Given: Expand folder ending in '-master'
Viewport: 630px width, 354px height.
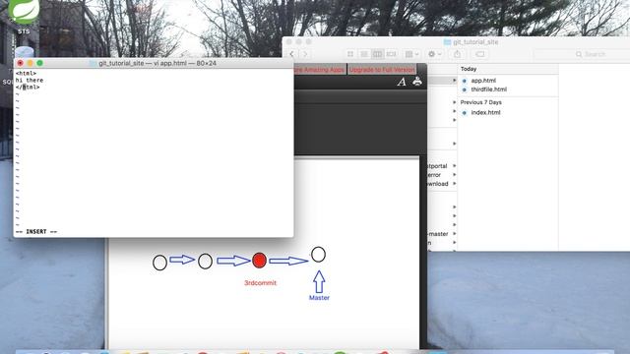Looking at the screenshot, I should [455, 234].
